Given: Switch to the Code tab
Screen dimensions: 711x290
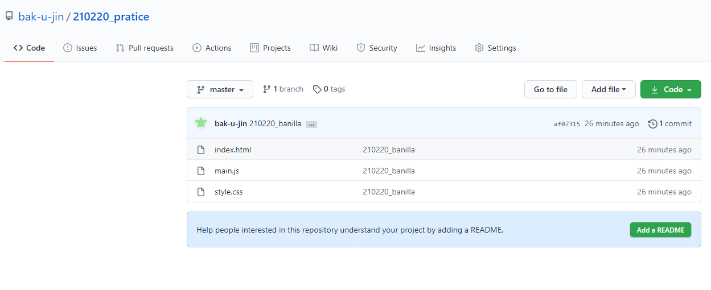Looking at the screenshot, I should (29, 48).
